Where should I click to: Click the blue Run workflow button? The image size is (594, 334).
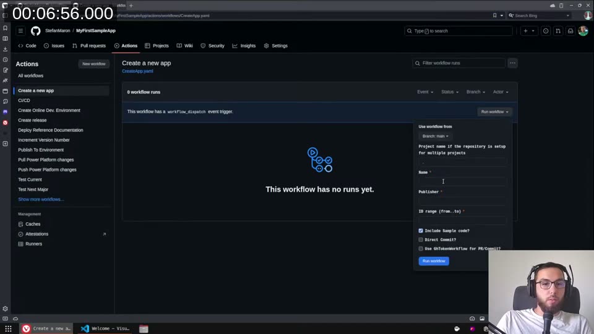(x=434, y=261)
